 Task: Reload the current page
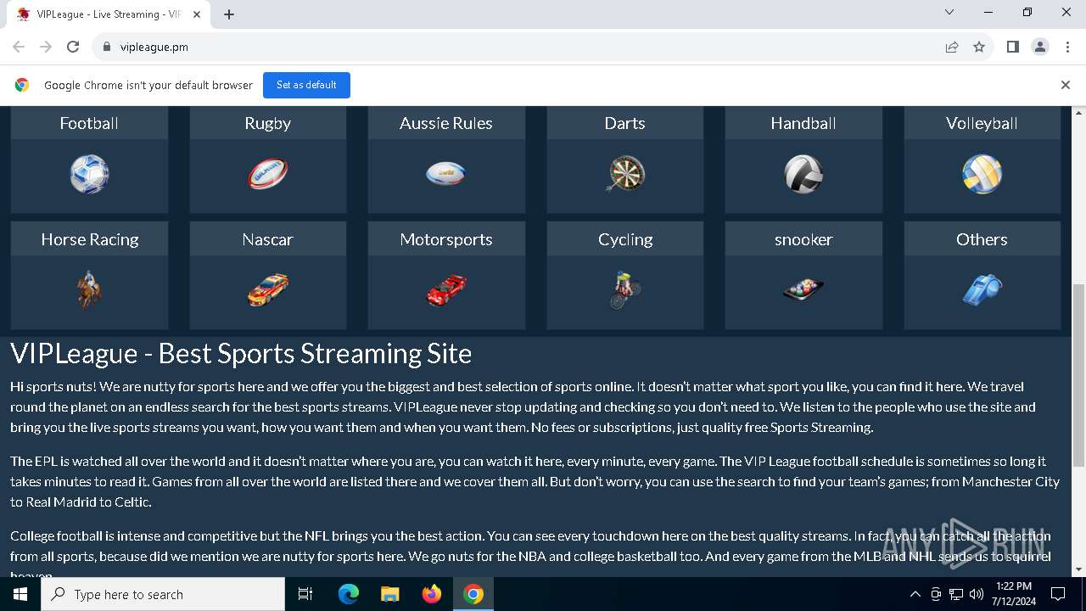73,48
